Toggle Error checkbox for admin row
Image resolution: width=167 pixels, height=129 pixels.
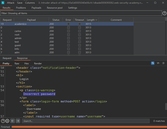click(68, 38)
